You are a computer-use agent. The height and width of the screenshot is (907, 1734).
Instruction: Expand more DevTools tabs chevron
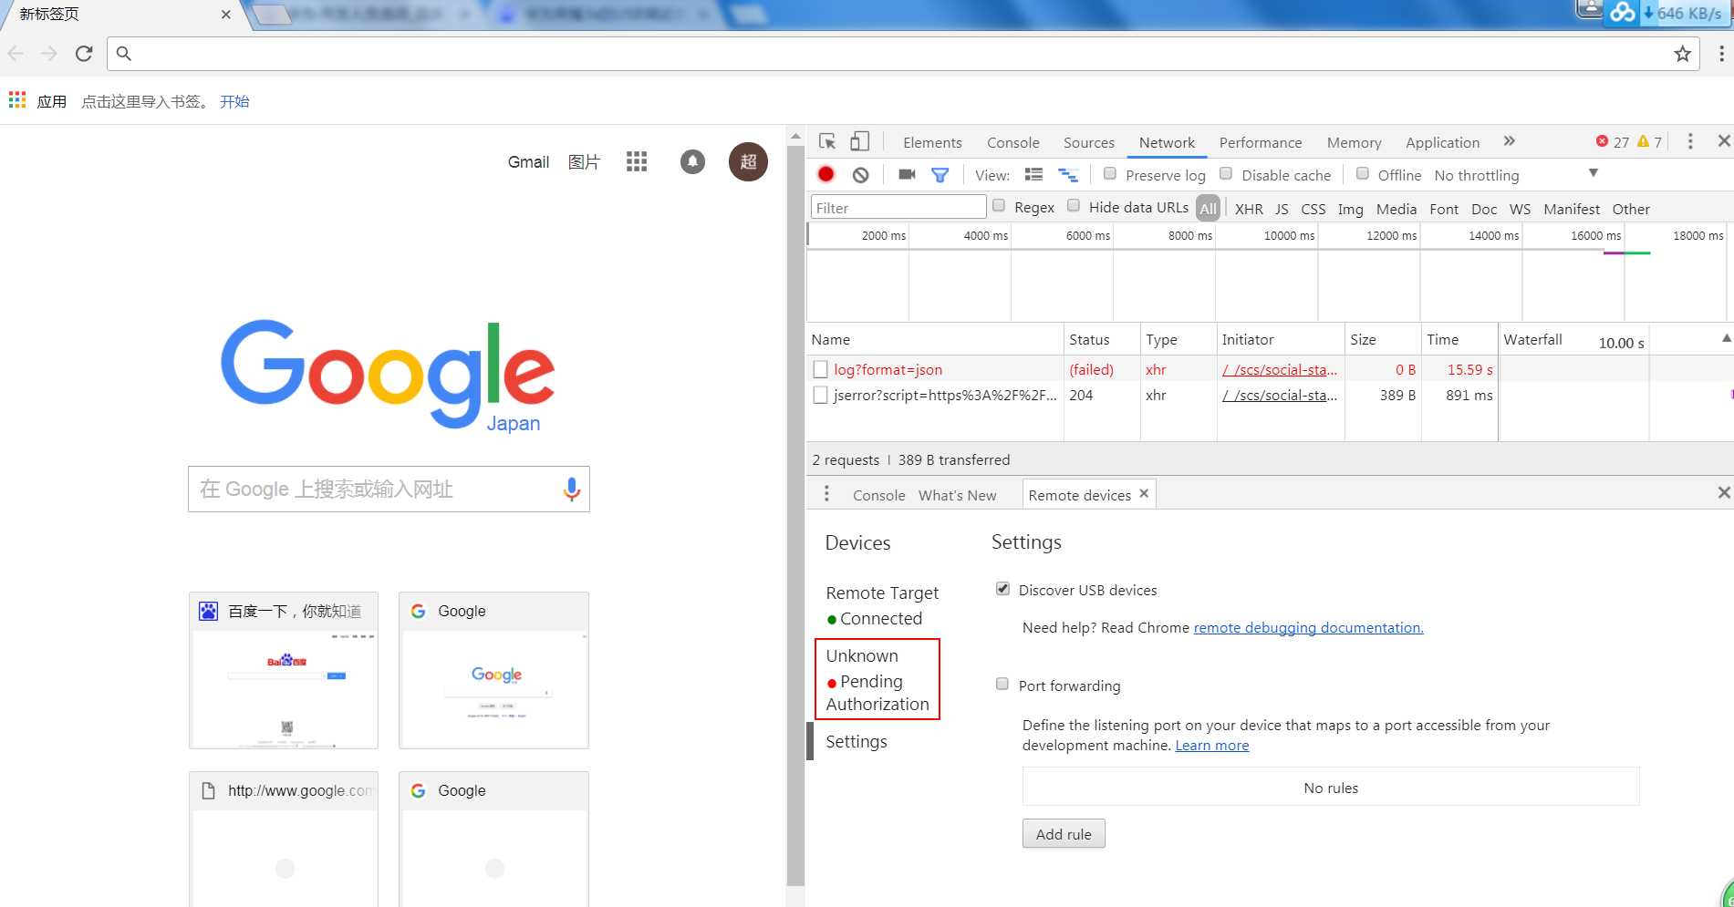tap(1510, 141)
